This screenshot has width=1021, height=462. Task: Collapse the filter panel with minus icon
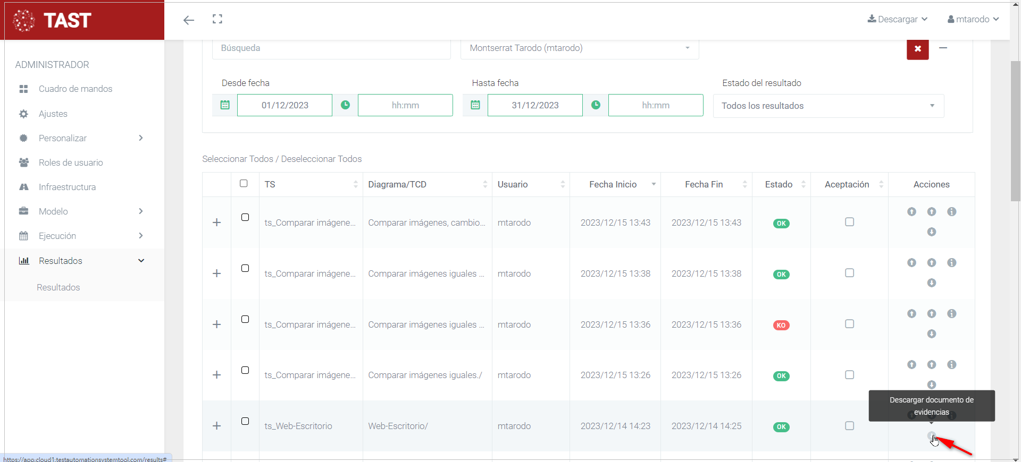tap(943, 48)
